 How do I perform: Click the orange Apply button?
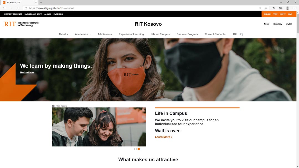click(283, 14)
